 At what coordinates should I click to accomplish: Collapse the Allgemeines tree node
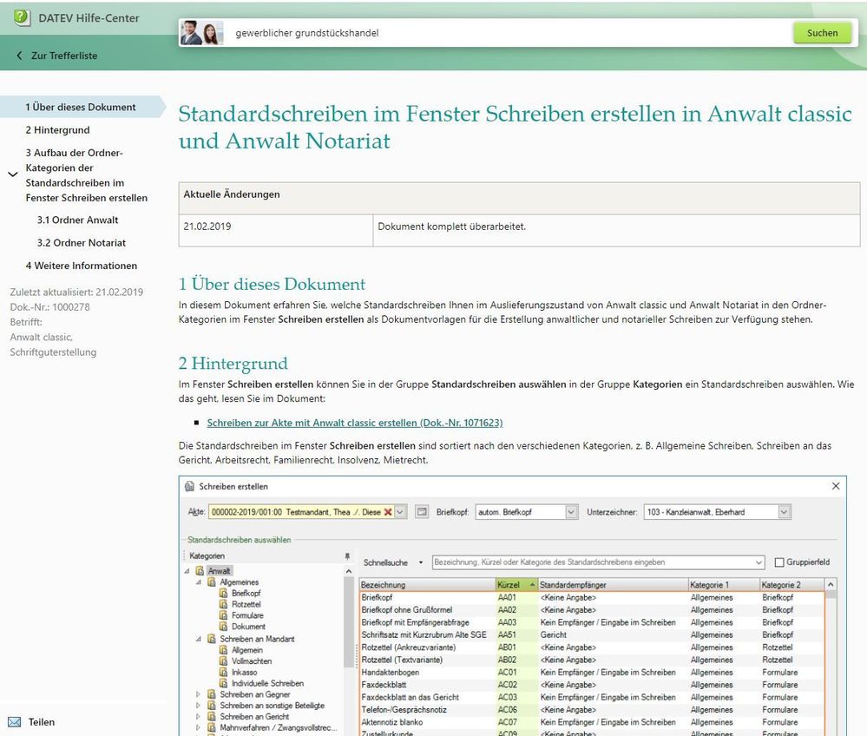coord(199,582)
